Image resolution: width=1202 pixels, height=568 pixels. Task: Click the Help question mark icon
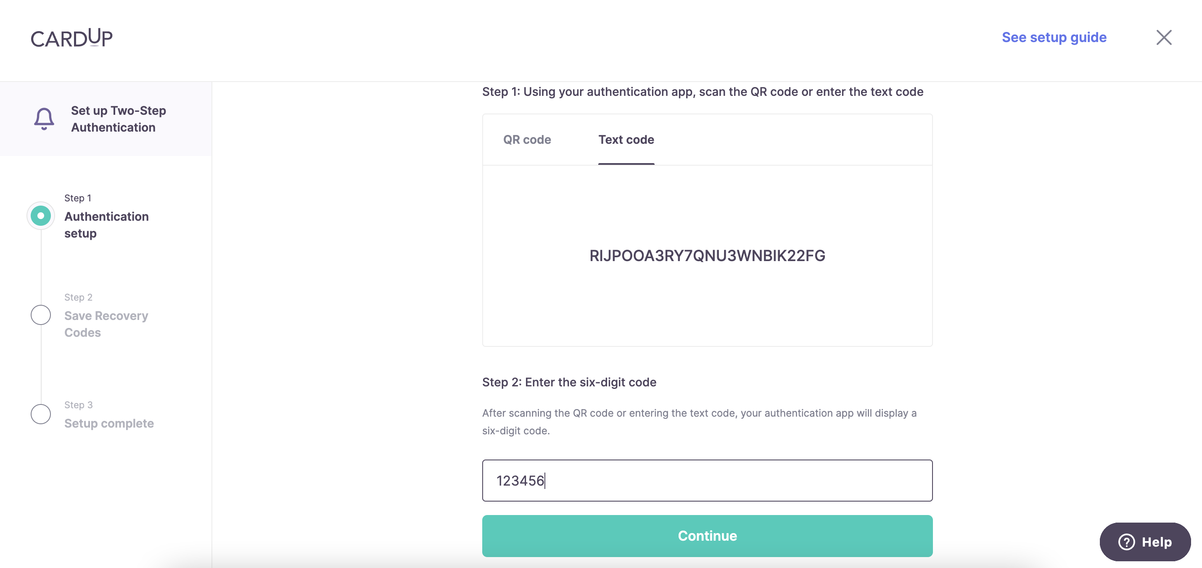tap(1126, 542)
